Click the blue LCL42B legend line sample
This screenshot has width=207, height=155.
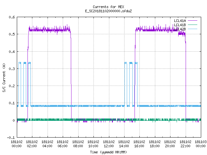click(192, 29)
